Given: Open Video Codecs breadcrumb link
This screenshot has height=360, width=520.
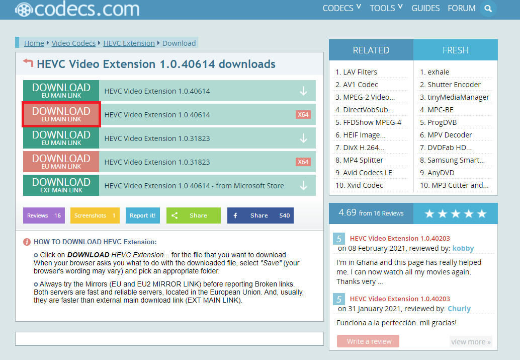Looking at the screenshot, I should 73,43.
